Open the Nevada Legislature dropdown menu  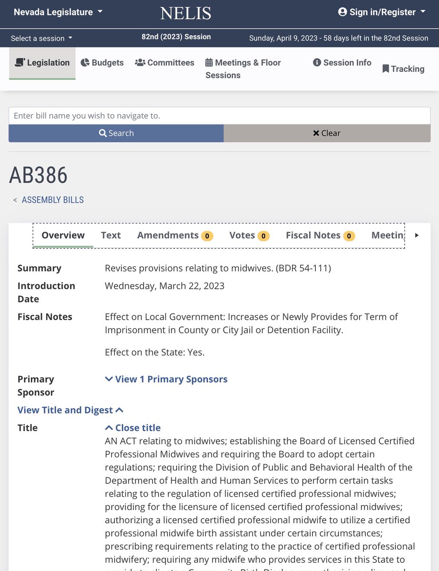[x=58, y=12]
